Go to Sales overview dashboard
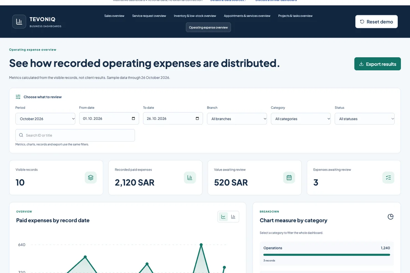This screenshot has height=273, width=410. click(x=114, y=16)
